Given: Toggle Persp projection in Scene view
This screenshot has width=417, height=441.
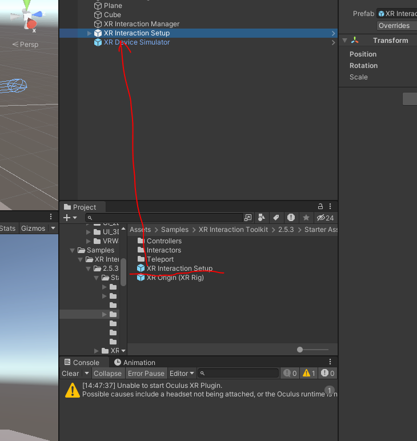Looking at the screenshot, I should click(25, 45).
